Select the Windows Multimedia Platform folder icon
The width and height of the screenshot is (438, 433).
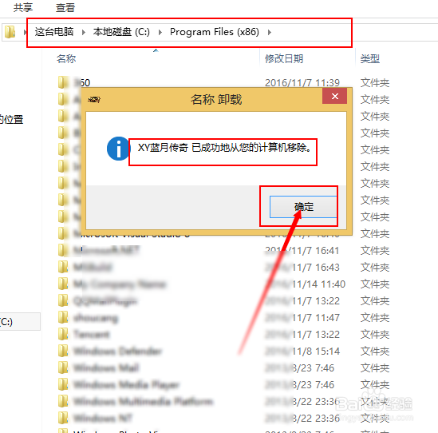click(63, 401)
